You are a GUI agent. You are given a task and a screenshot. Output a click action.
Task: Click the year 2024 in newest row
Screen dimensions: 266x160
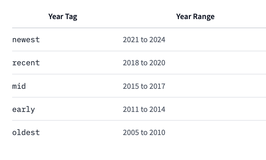(x=158, y=40)
